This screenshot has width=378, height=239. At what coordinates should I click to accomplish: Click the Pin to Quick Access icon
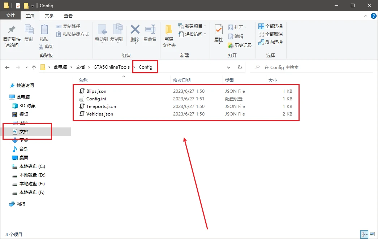12,30
